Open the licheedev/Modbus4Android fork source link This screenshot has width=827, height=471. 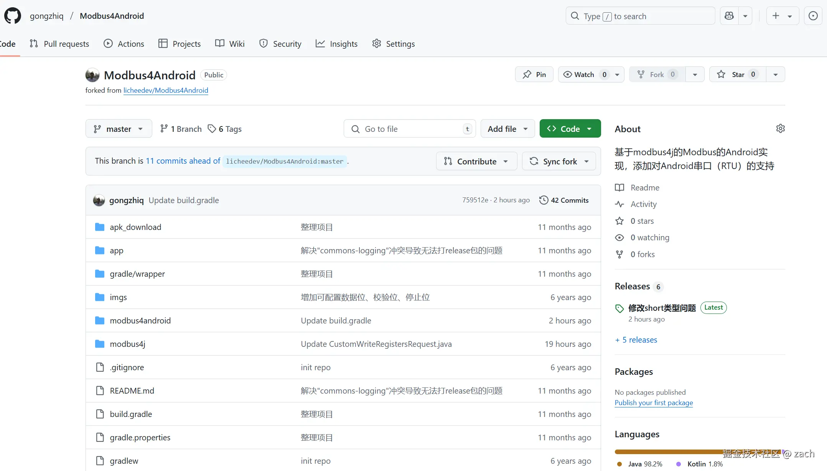click(166, 90)
